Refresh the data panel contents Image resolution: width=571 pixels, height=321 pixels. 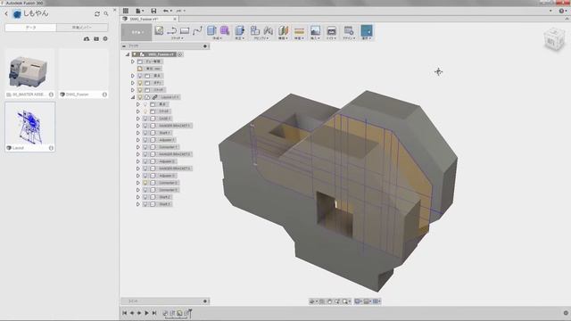[97, 14]
